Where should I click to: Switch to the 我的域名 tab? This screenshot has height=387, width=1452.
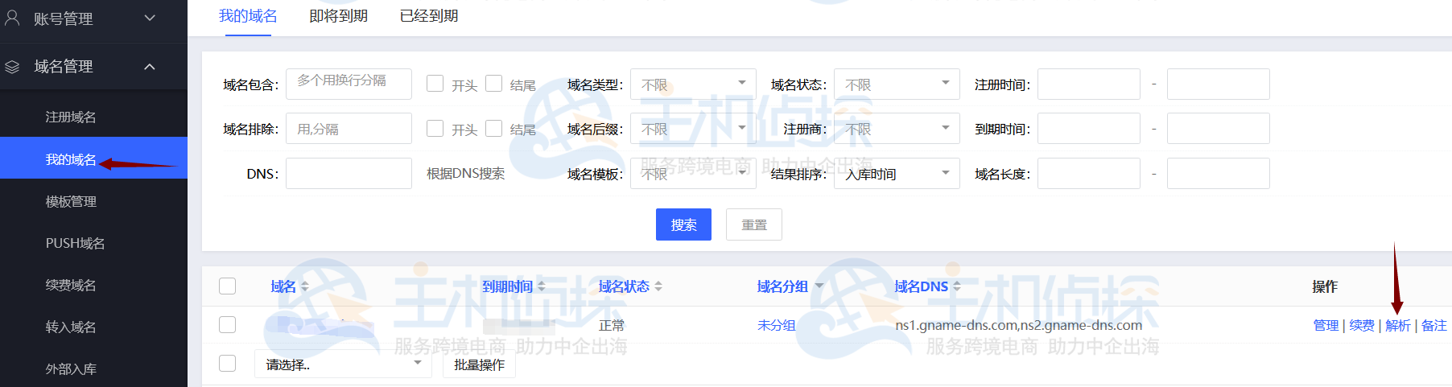pos(248,16)
